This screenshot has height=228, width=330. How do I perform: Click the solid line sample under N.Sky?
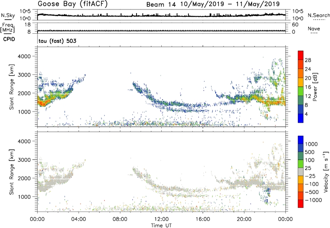(x=8, y=19)
